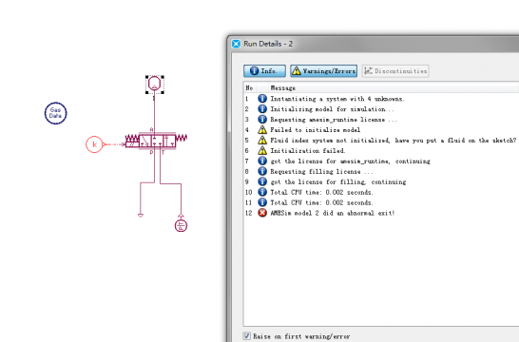Click the Run Details window icon
Image resolution: width=519 pixels, height=342 pixels.
click(237, 44)
